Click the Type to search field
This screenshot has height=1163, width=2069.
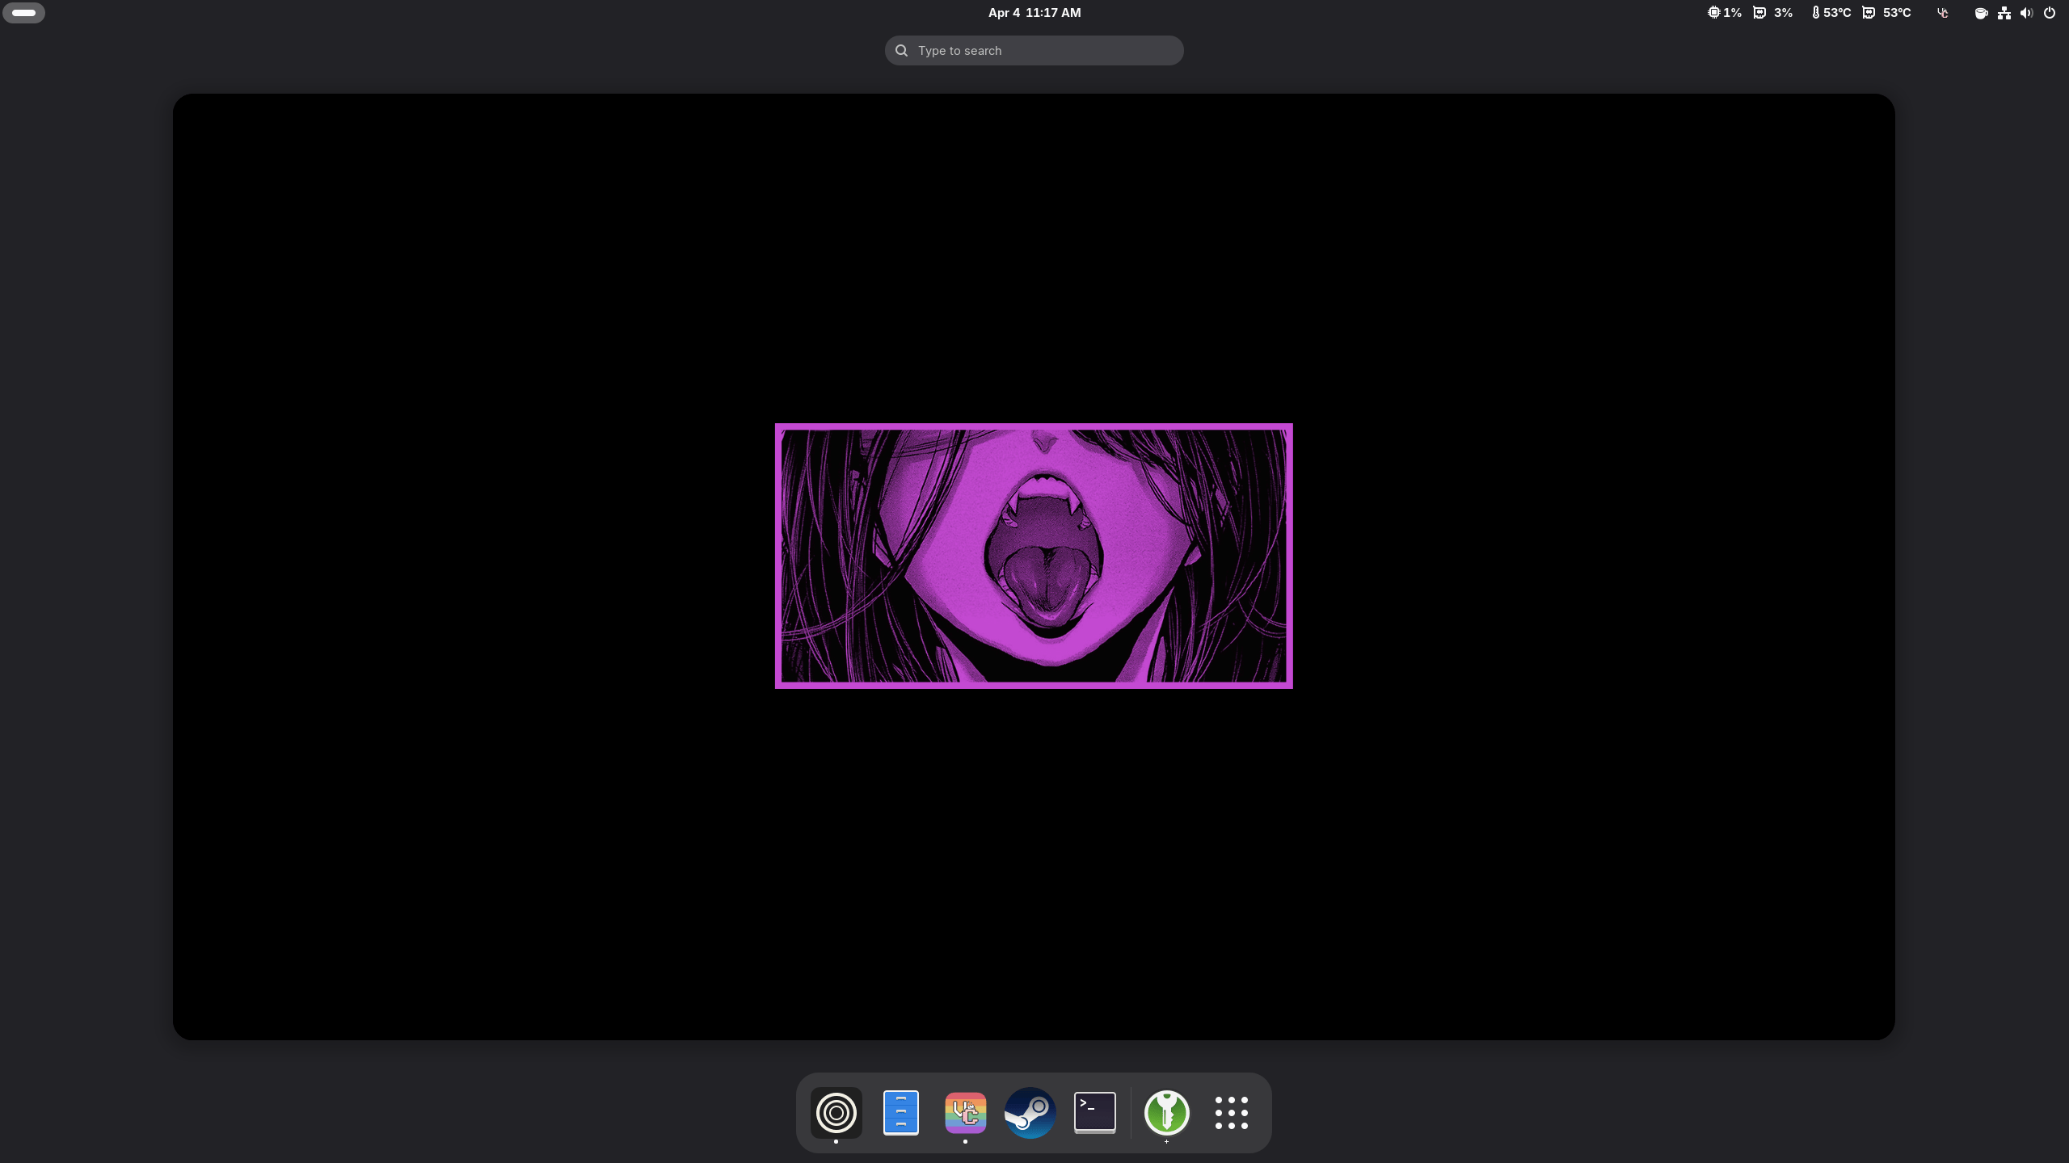pos(1034,50)
